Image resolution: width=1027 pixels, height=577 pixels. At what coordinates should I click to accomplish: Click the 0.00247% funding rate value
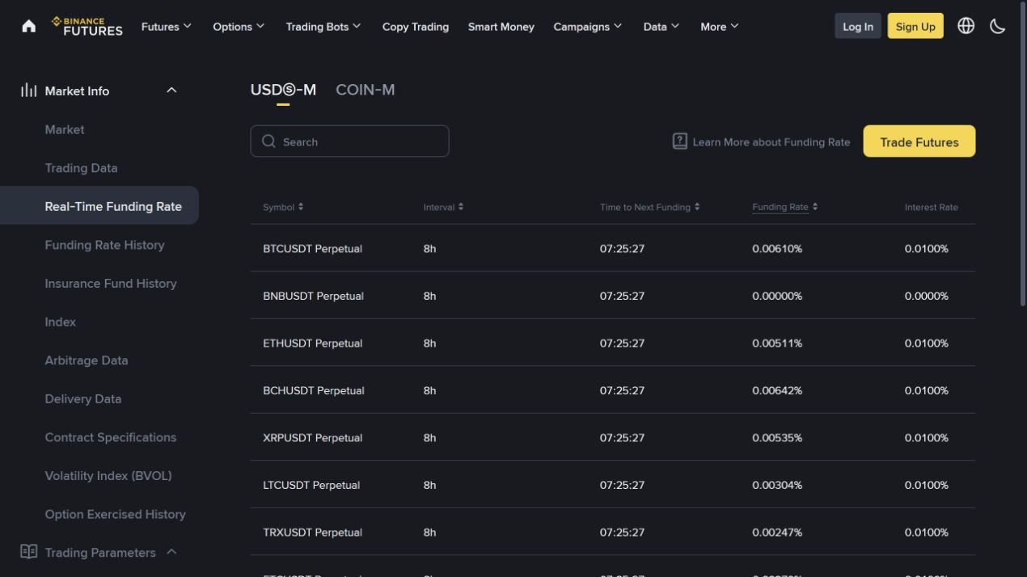(x=777, y=533)
